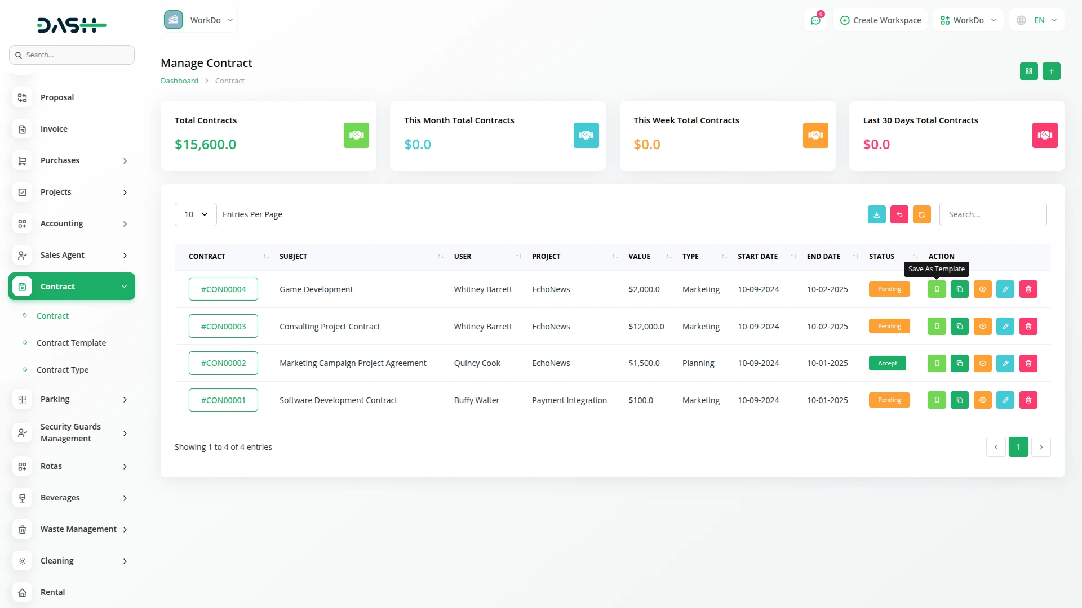Click the green plus create contract button

(1051, 71)
